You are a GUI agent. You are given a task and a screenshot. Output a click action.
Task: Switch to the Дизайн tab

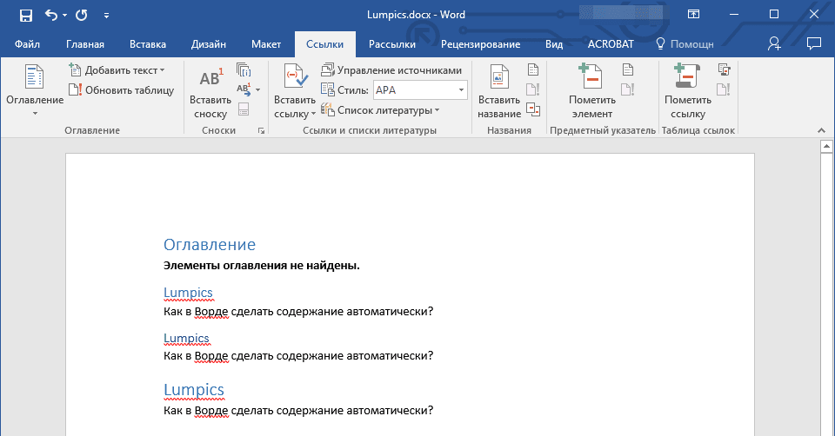point(208,44)
